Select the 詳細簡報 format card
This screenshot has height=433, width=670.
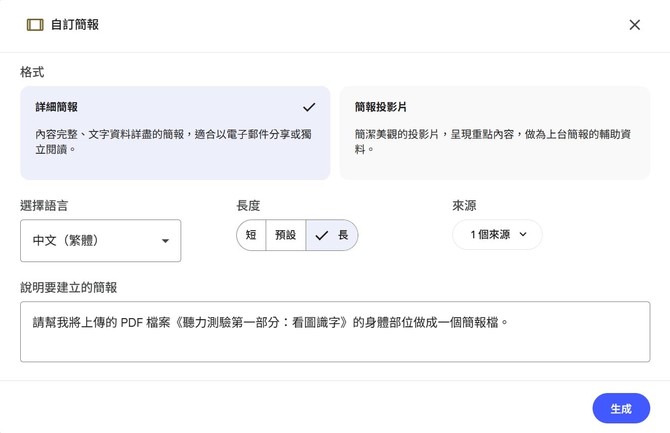pos(175,133)
